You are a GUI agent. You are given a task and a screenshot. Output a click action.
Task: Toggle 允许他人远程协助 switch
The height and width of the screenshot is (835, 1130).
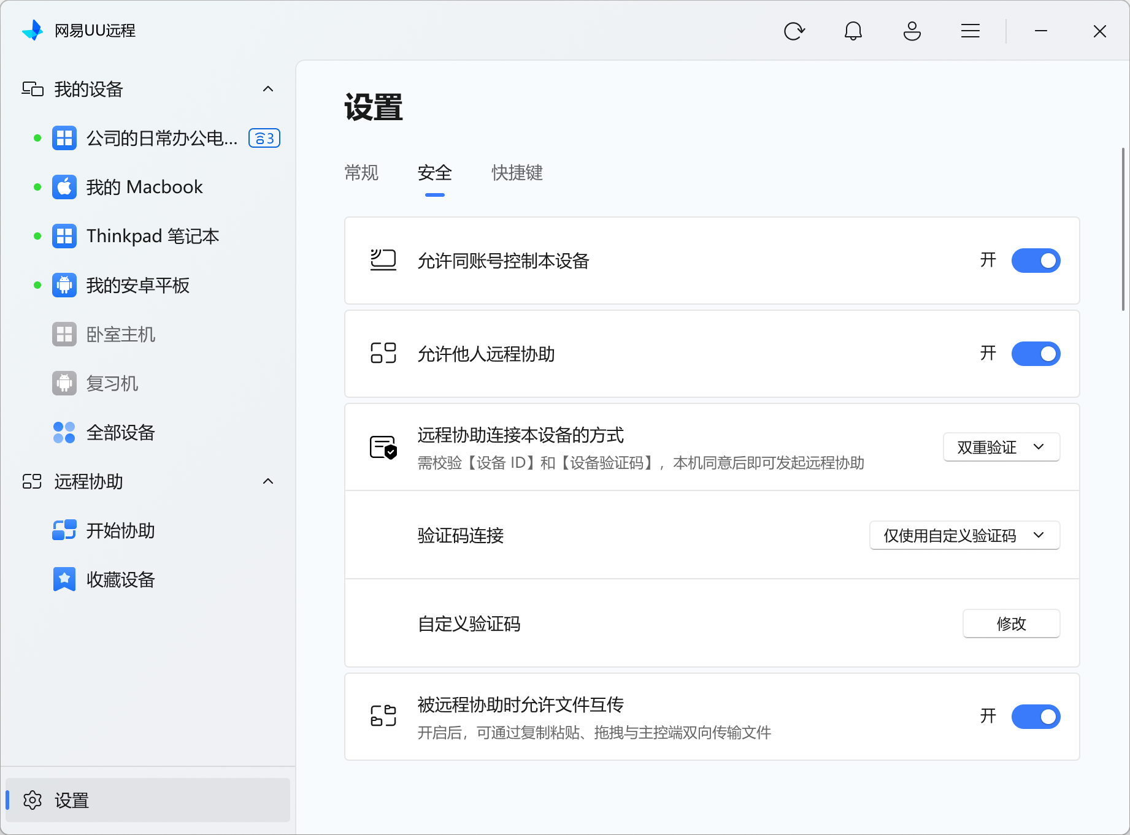tap(1036, 354)
